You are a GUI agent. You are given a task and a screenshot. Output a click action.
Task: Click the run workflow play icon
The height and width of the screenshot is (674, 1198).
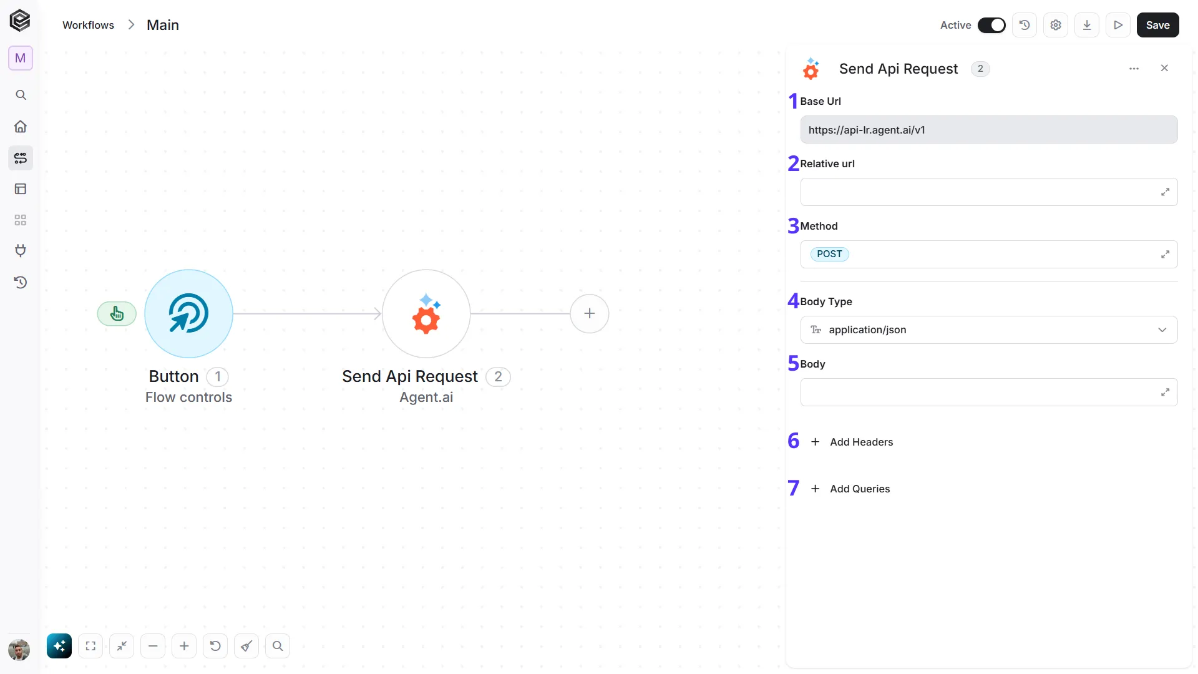click(x=1118, y=25)
